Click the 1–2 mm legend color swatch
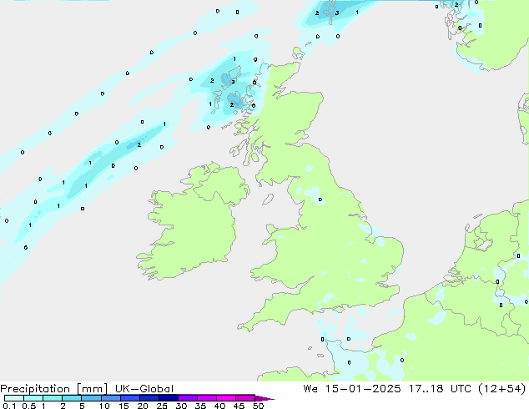Screen dimensions: 529x409 (x=53, y=398)
